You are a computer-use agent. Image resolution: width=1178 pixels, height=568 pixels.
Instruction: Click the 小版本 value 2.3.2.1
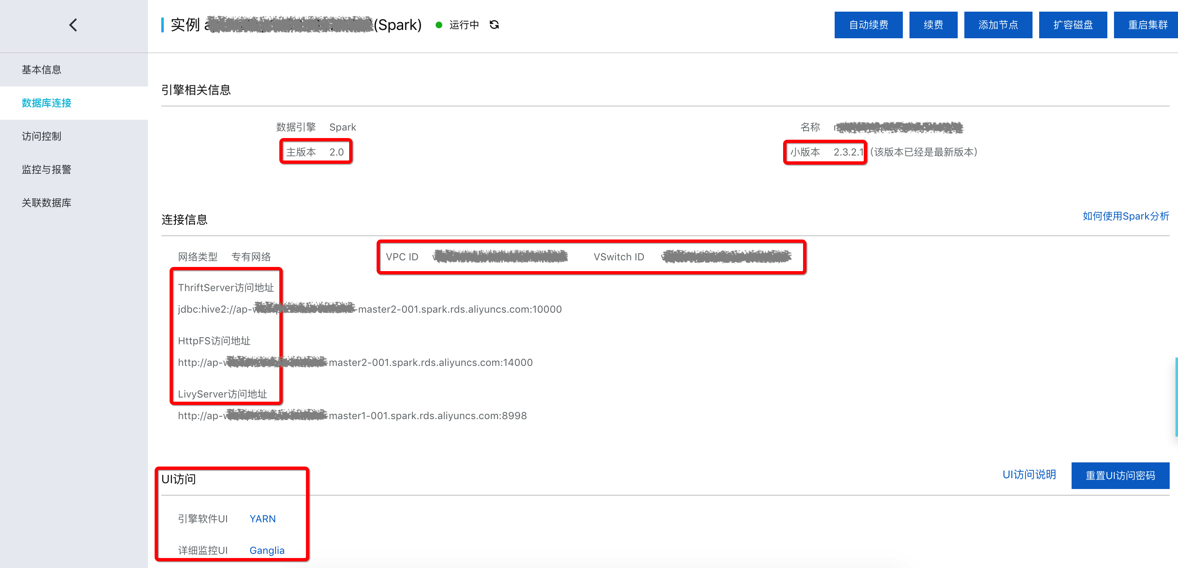click(x=848, y=152)
